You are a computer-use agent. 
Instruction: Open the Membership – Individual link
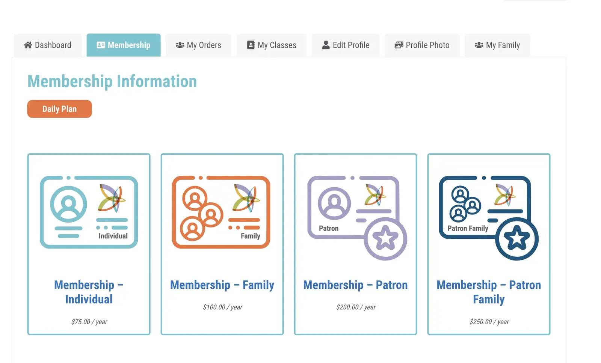[x=89, y=292]
